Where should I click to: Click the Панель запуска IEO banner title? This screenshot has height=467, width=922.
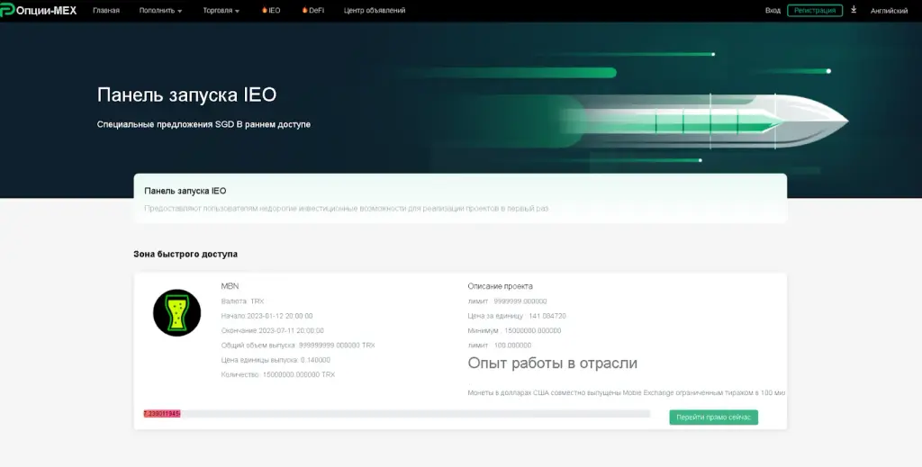pos(186,94)
